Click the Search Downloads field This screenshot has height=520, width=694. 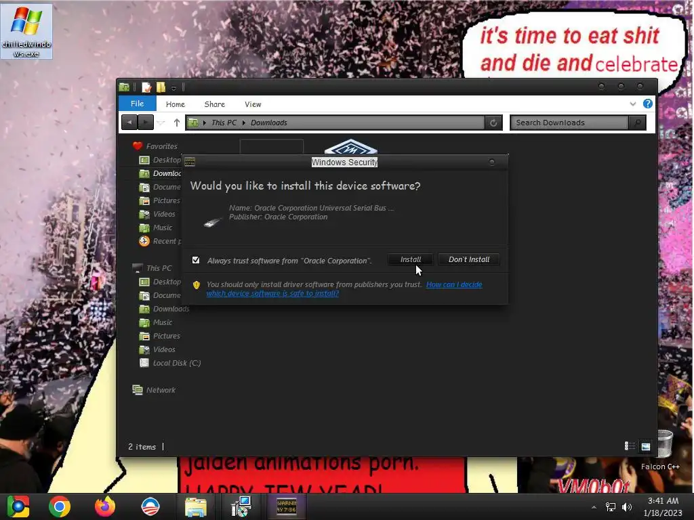[569, 123]
